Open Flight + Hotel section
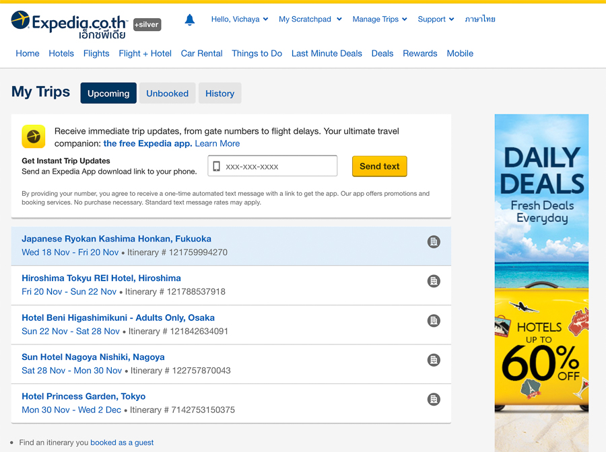 coord(145,53)
